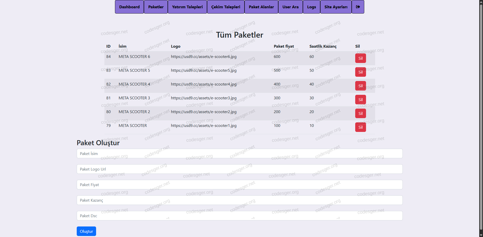Delete package ID 81 using Sil
The width and height of the screenshot is (483, 237).
360,100
